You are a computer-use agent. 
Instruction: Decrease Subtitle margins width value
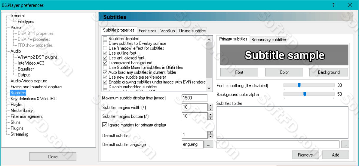click(210, 109)
